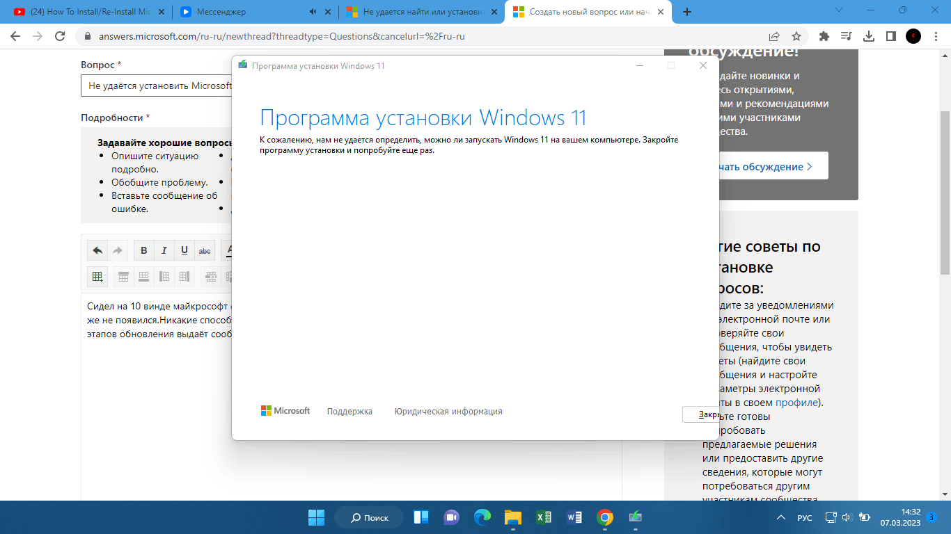Close the Создать новый вопрос tab
951x534 pixels.
pyautogui.click(x=659, y=12)
